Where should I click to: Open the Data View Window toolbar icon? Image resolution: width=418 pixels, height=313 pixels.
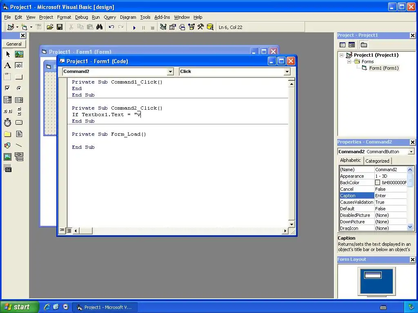pos(210,27)
